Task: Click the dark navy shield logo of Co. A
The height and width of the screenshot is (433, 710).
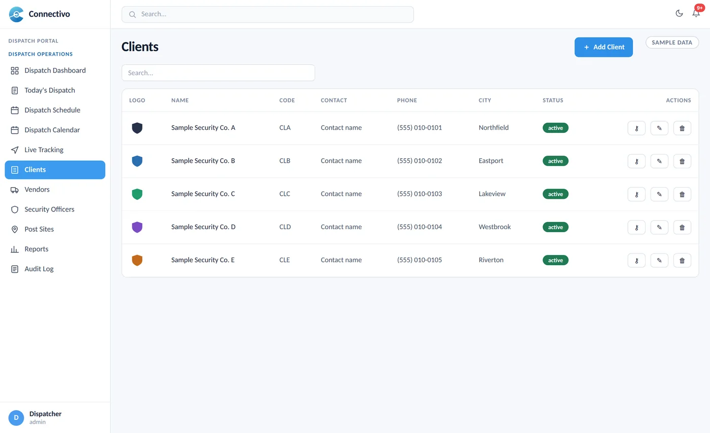Action: pyautogui.click(x=137, y=128)
